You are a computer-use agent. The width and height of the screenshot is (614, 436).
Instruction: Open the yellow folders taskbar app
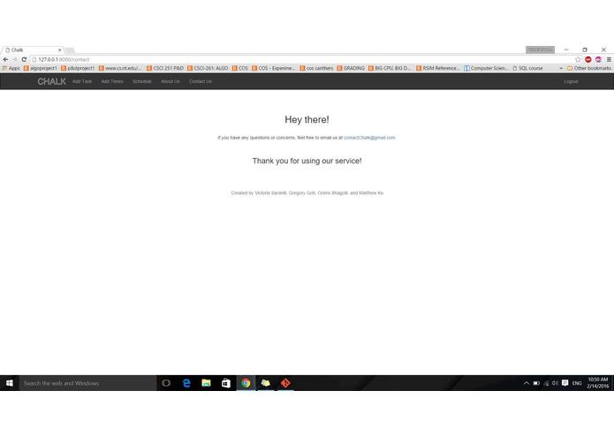[266, 383]
